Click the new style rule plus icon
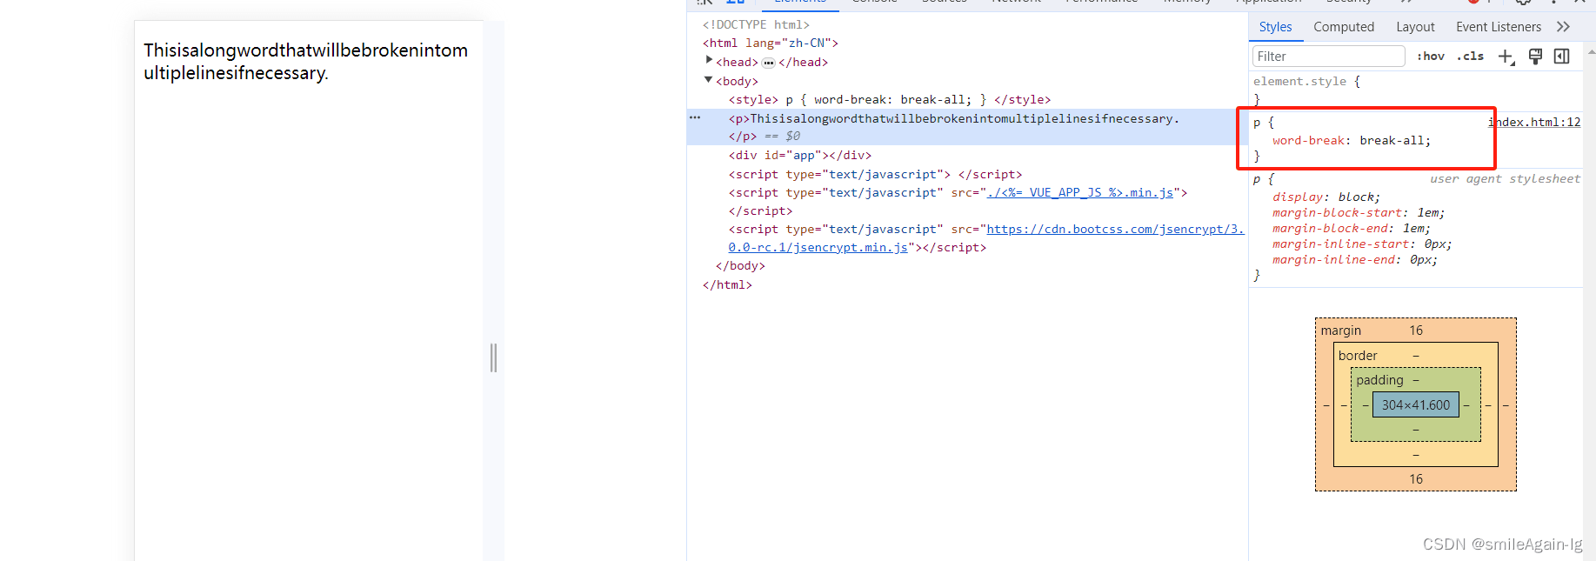The height and width of the screenshot is (561, 1596). coord(1506,57)
